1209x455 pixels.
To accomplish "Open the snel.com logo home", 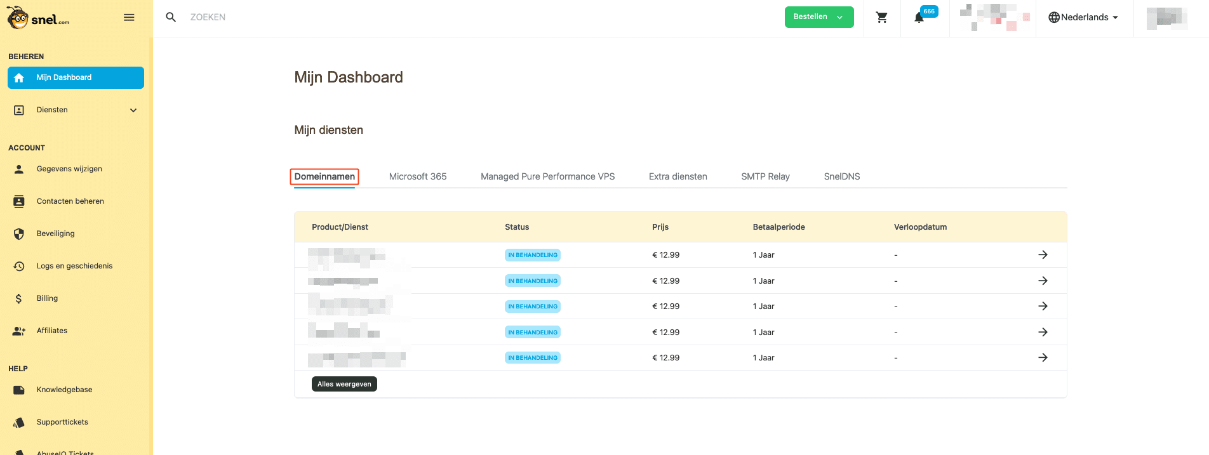I will click(x=39, y=18).
